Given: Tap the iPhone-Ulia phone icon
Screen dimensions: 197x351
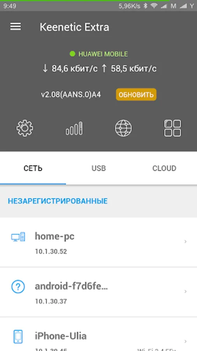Looking at the screenshot, I should (18, 337).
